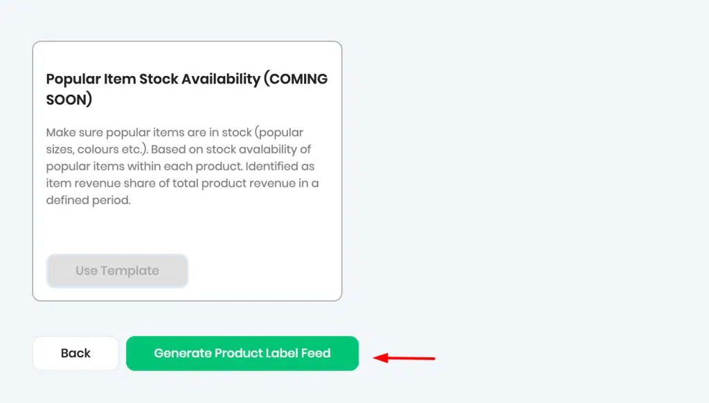Click the greyed-out Use Template button
Screen dimensions: 709x403
117,271
